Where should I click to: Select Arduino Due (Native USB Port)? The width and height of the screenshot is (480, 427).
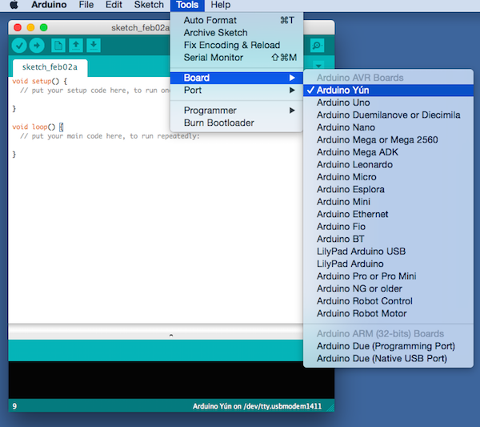pyautogui.click(x=388, y=359)
